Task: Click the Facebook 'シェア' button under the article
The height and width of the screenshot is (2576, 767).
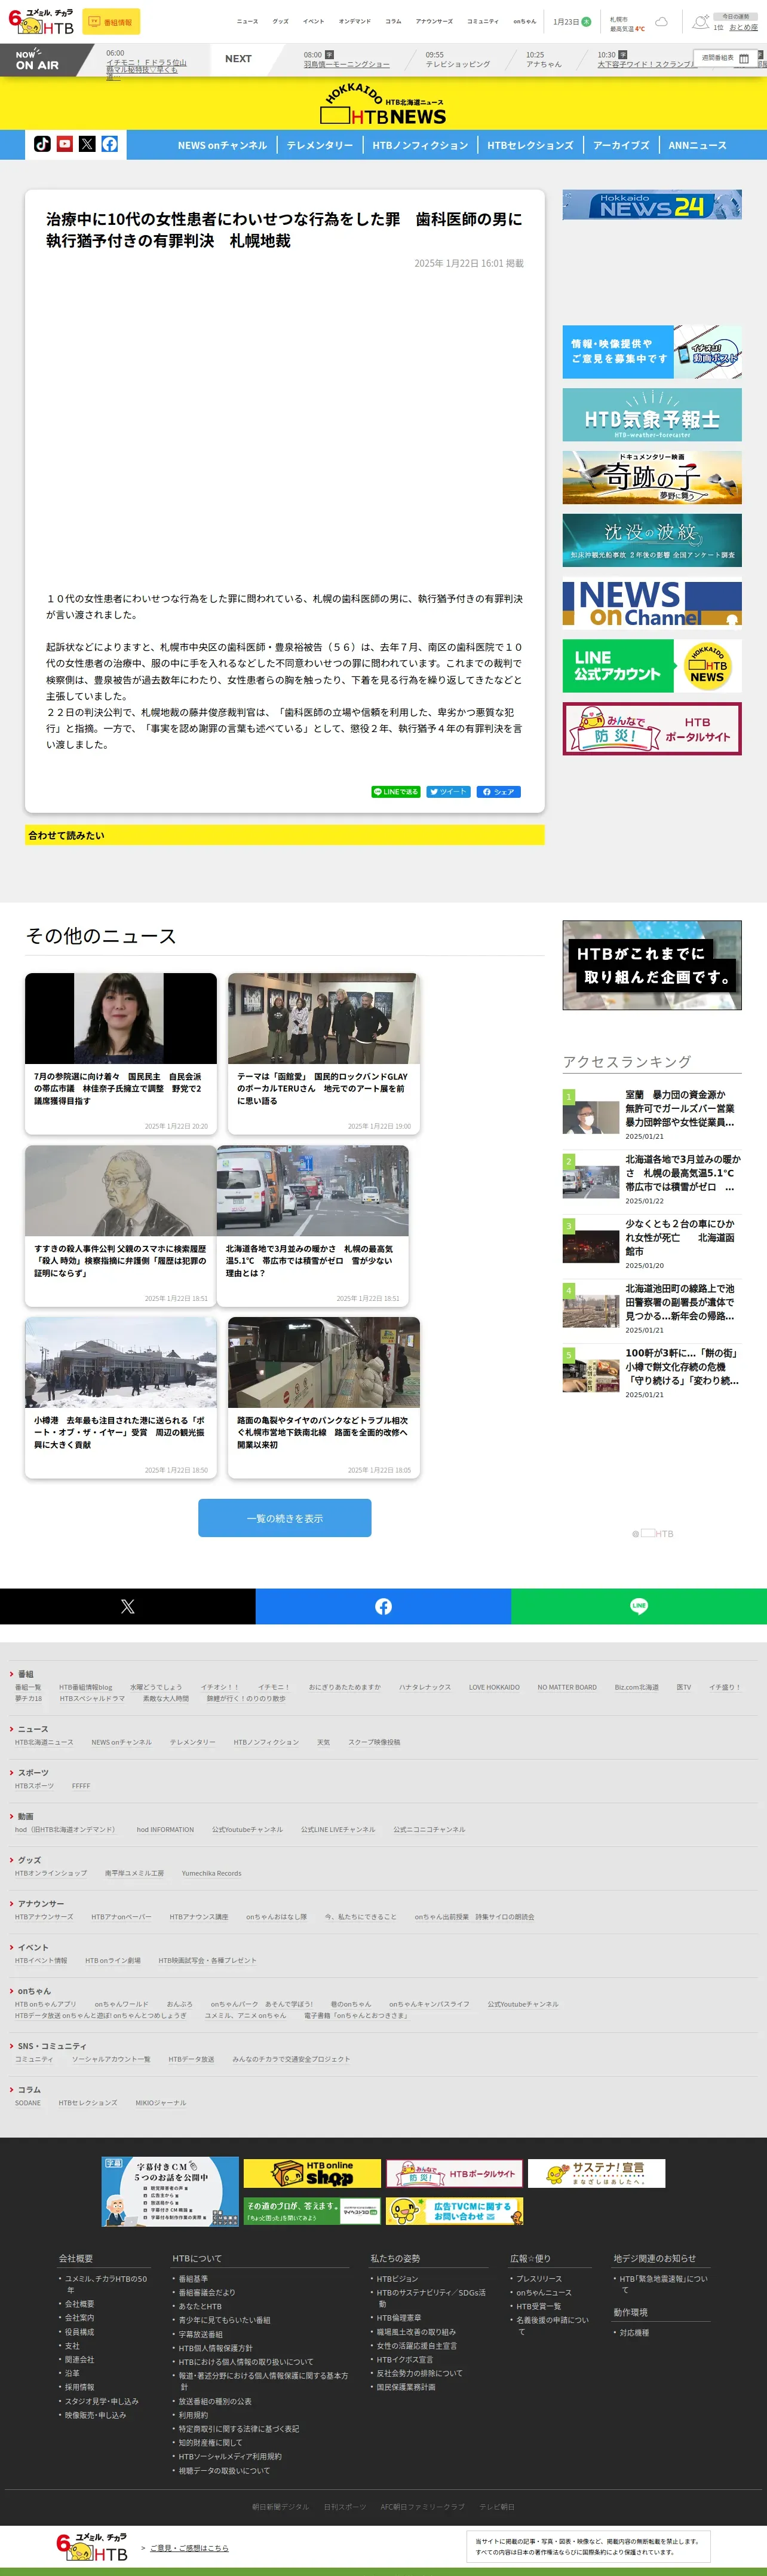Action: point(498,791)
